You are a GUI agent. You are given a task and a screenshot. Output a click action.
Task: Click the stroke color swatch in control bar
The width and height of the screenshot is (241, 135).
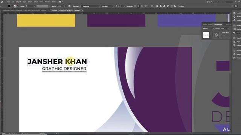(15, 6)
